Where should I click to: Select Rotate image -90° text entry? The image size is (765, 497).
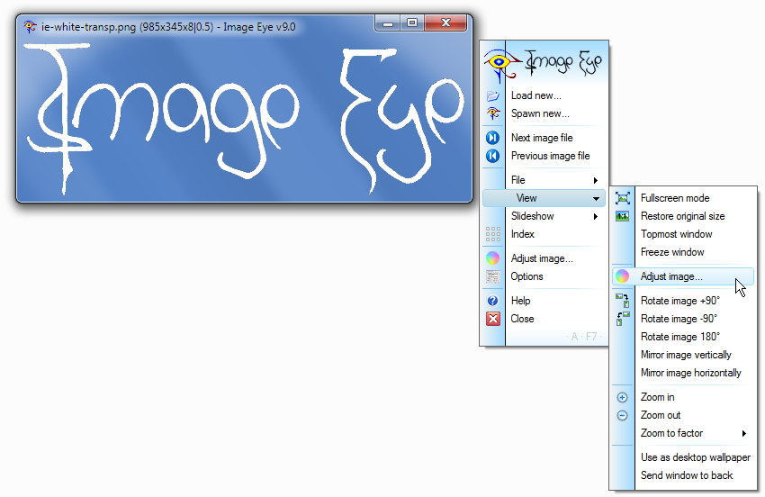coord(679,319)
